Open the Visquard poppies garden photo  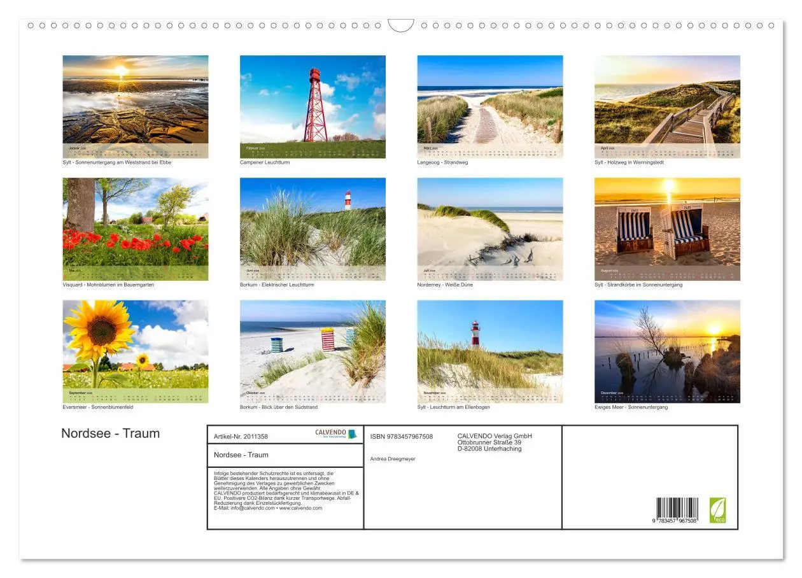[136, 229]
